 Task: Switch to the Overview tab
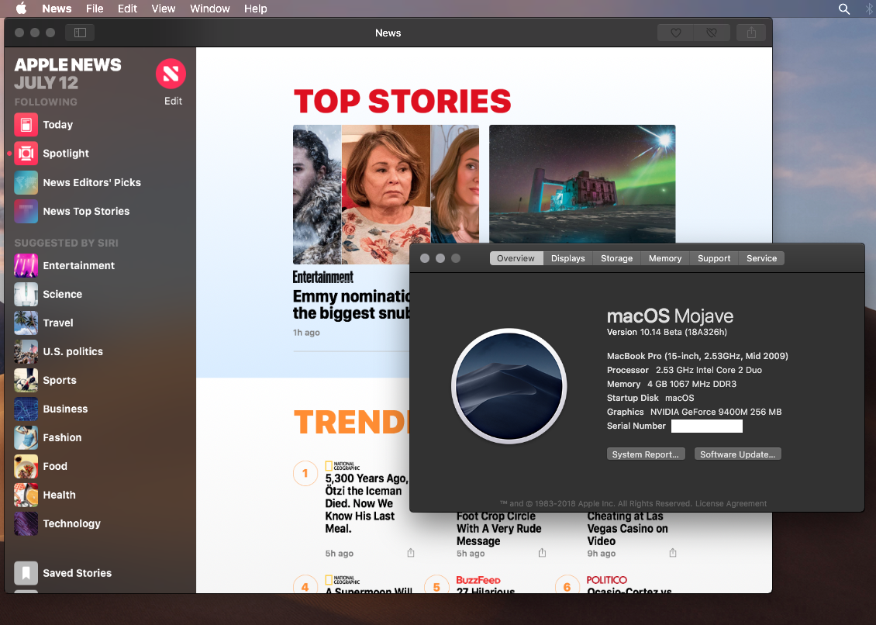point(516,258)
